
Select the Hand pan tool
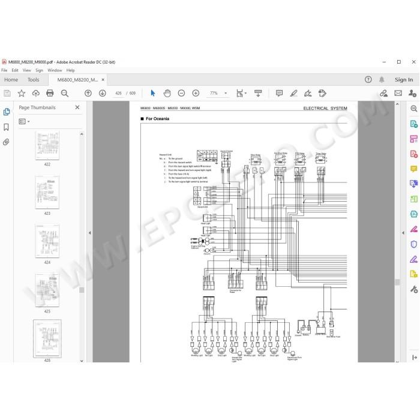pos(167,93)
